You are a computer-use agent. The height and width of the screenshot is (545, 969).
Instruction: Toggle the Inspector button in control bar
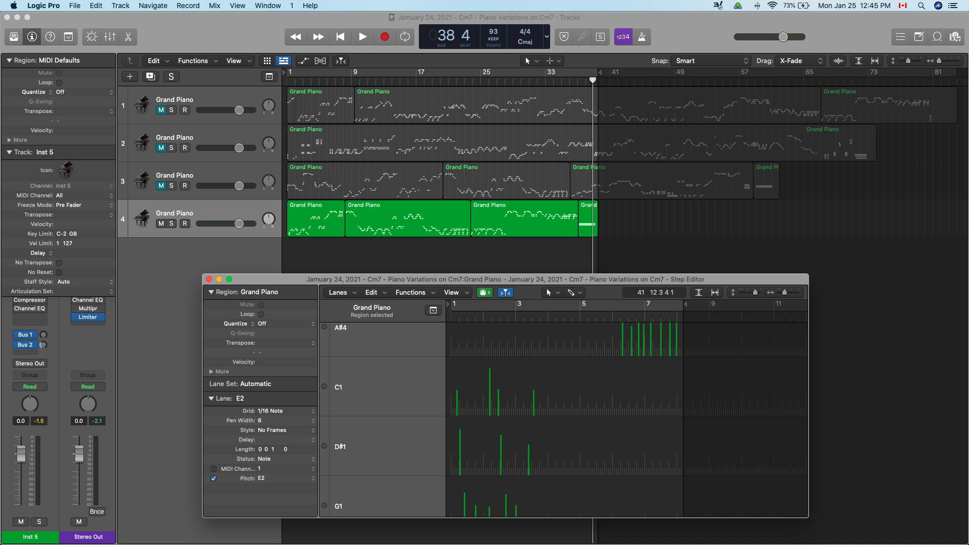(x=32, y=37)
